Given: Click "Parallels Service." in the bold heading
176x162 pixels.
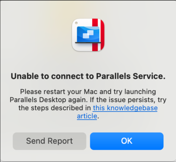Looking at the screenshot, I should pyautogui.click(x=131, y=76).
